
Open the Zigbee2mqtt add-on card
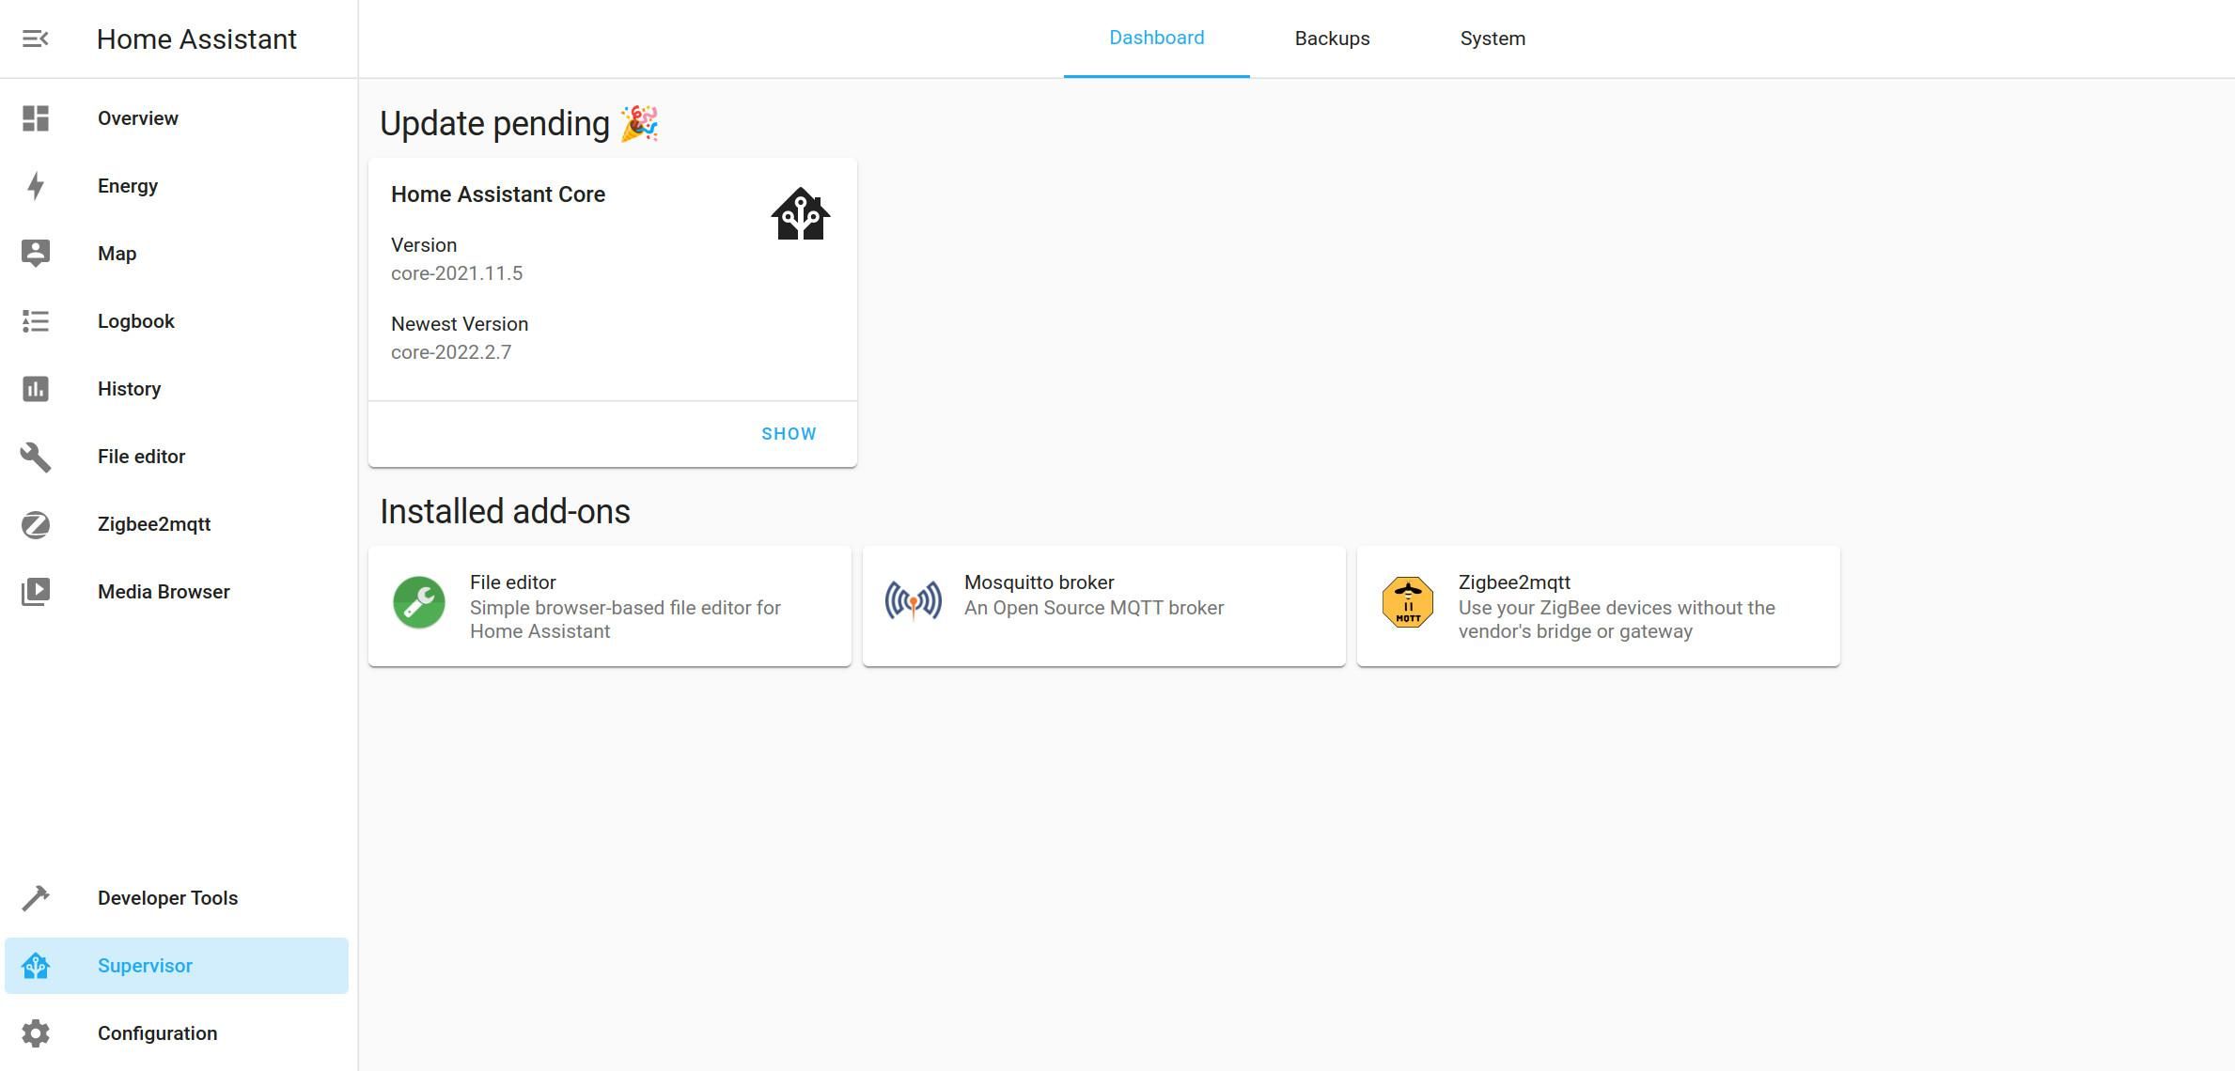(x=1598, y=606)
